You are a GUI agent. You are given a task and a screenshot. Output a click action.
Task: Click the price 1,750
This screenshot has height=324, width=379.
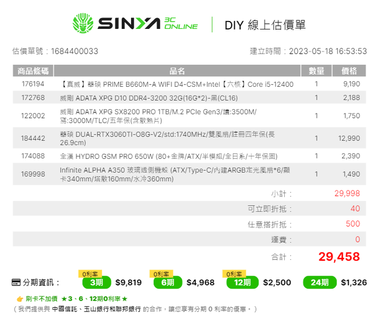click(352, 116)
